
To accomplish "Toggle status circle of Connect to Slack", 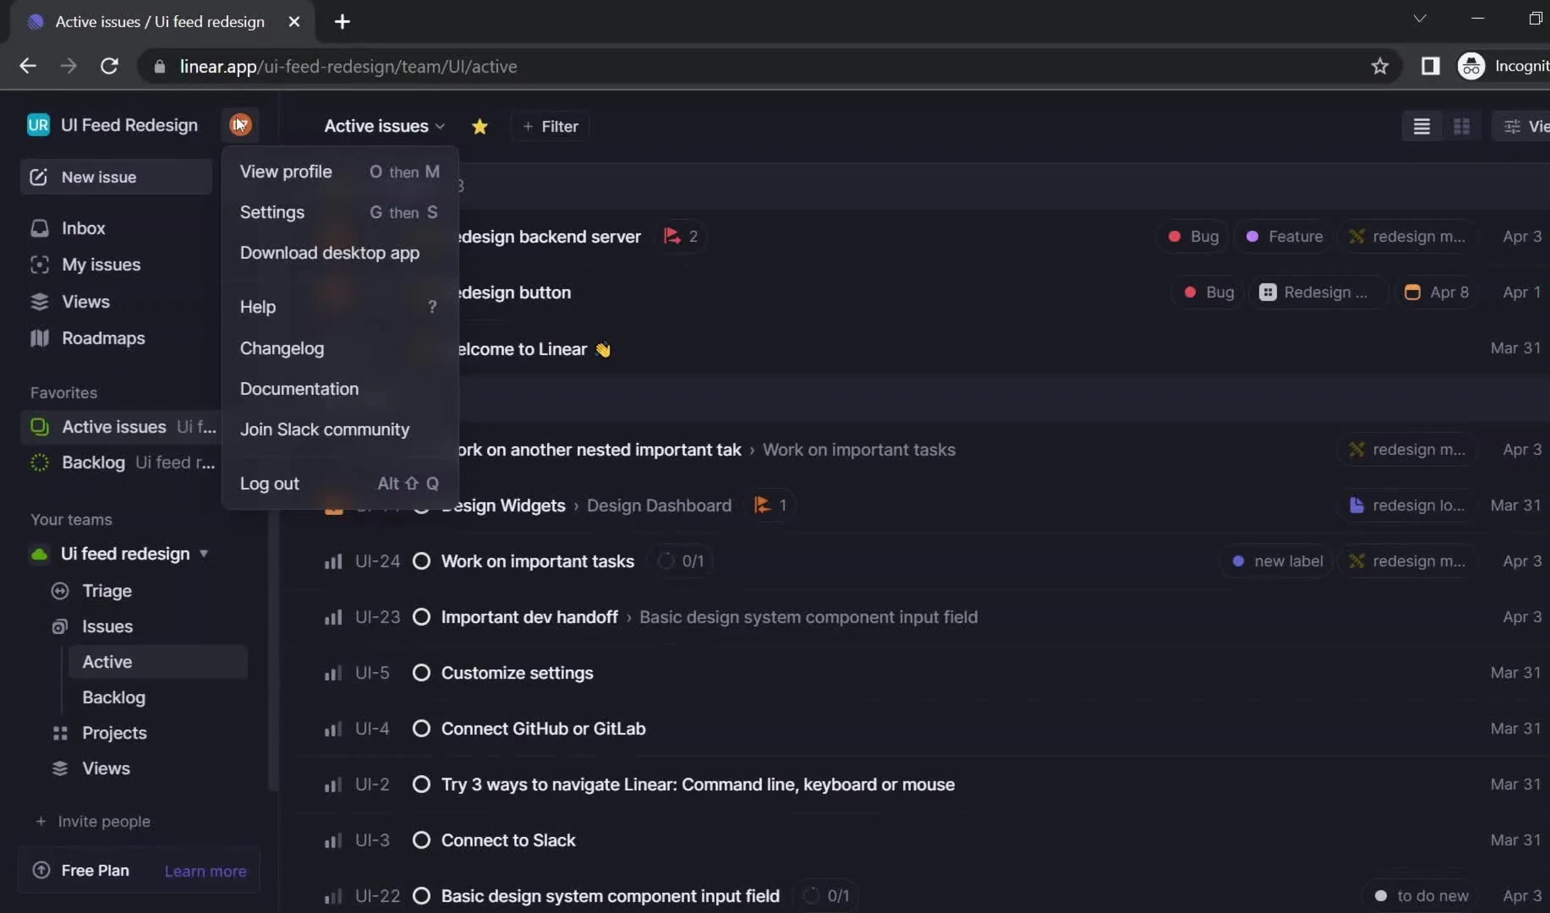I will click(421, 840).
